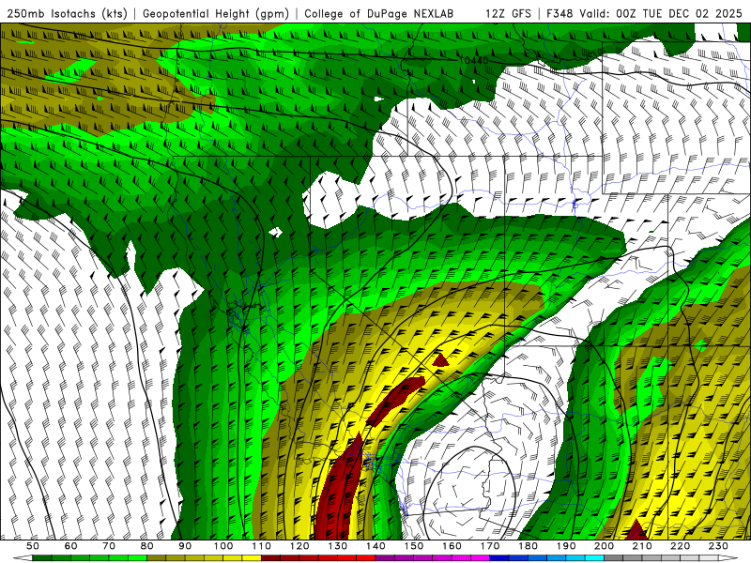This screenshot has width=751, height=563.
Task: Pick the near-white swatch just left of 230
Action: (709, 557)
